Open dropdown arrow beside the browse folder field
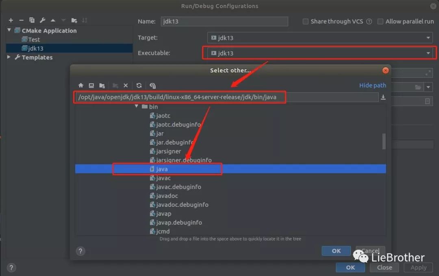Viewport: 439px width, 276px height. (428, 87)
